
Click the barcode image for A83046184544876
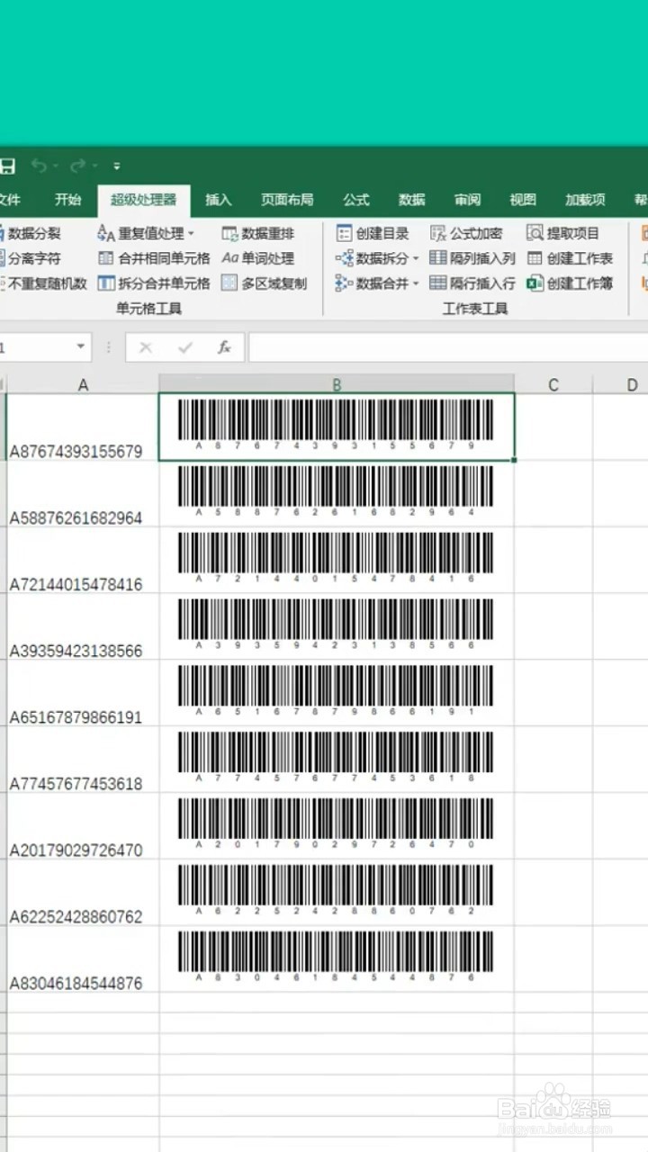click(336, 958)
